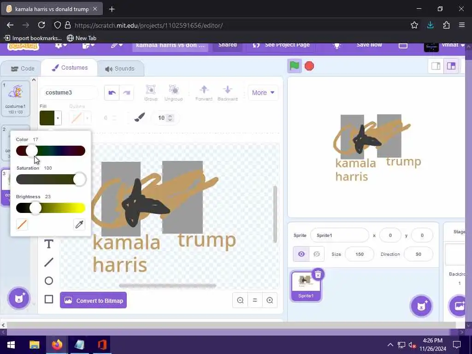
Task: Open the New Tab bookmark
Action: [82, 38]
